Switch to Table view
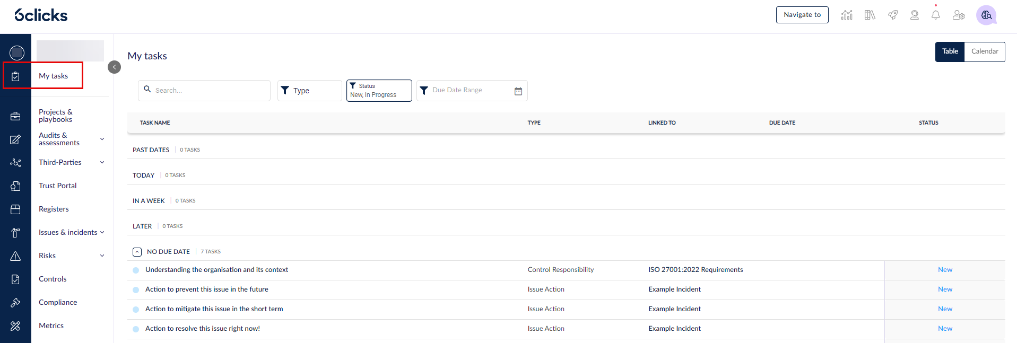This screenshot has width=1017, height=343. (x=950, y=51)
